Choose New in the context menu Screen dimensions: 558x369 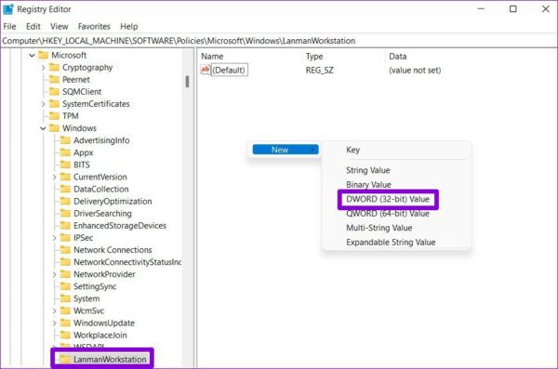click(x=286, y=150)
